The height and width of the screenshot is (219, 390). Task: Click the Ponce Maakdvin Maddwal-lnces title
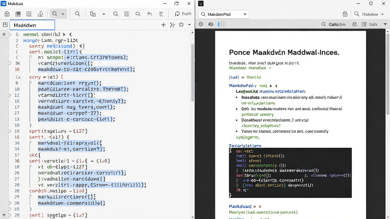point(284,52)
